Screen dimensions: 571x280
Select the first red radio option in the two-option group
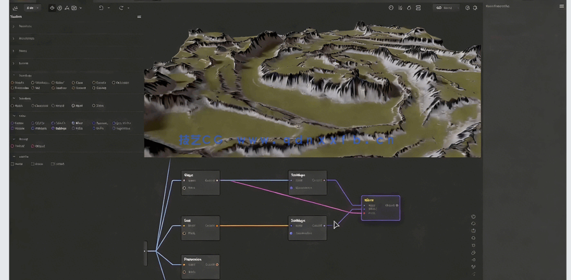click(13, 146)
